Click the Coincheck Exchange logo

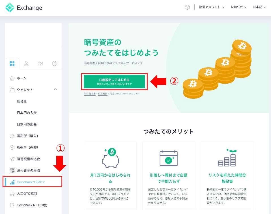24,8
